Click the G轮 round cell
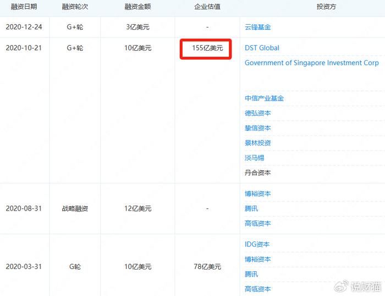This screenshot has width=385, height=296. pyautogui.click(x=75, y=266)
